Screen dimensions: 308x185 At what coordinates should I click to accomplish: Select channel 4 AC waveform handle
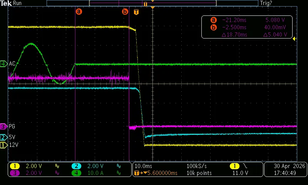click(x=3, y=64)
